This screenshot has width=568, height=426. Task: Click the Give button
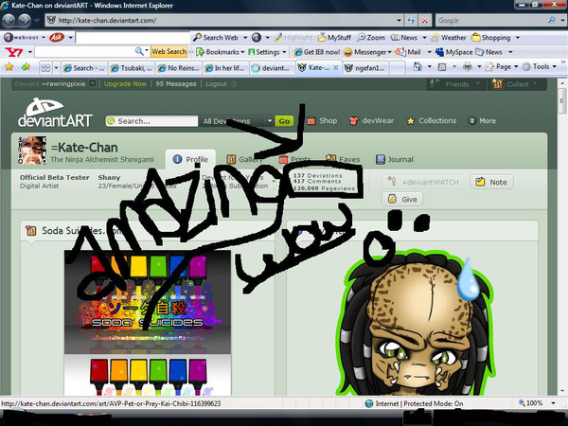(x=402, y=199)
